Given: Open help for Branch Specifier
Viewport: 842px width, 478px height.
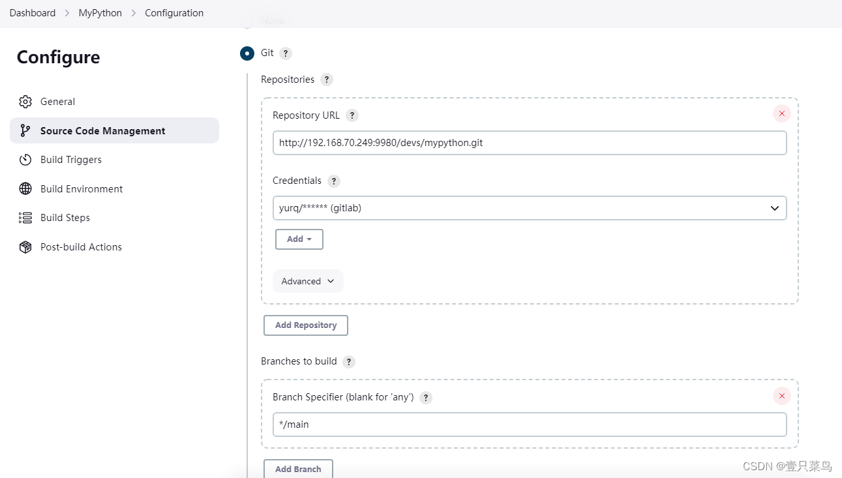Looking at the screenshot, I should (x=426, y=398).
